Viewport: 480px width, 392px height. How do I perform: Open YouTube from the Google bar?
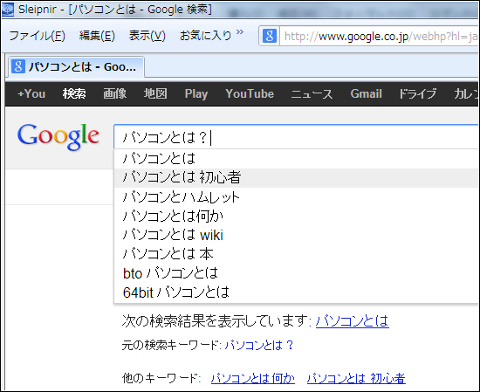coord(250,93)
